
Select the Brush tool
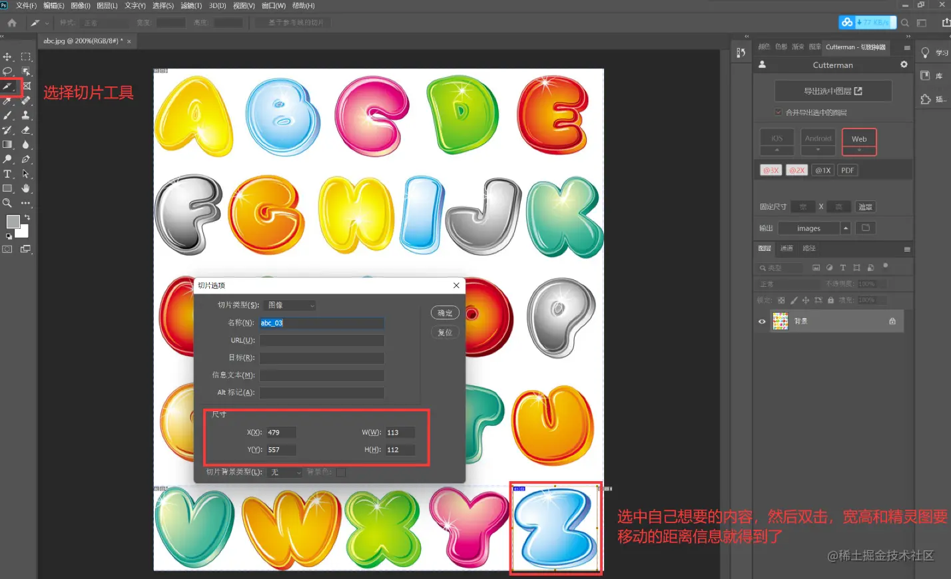[x=7, y=115]
